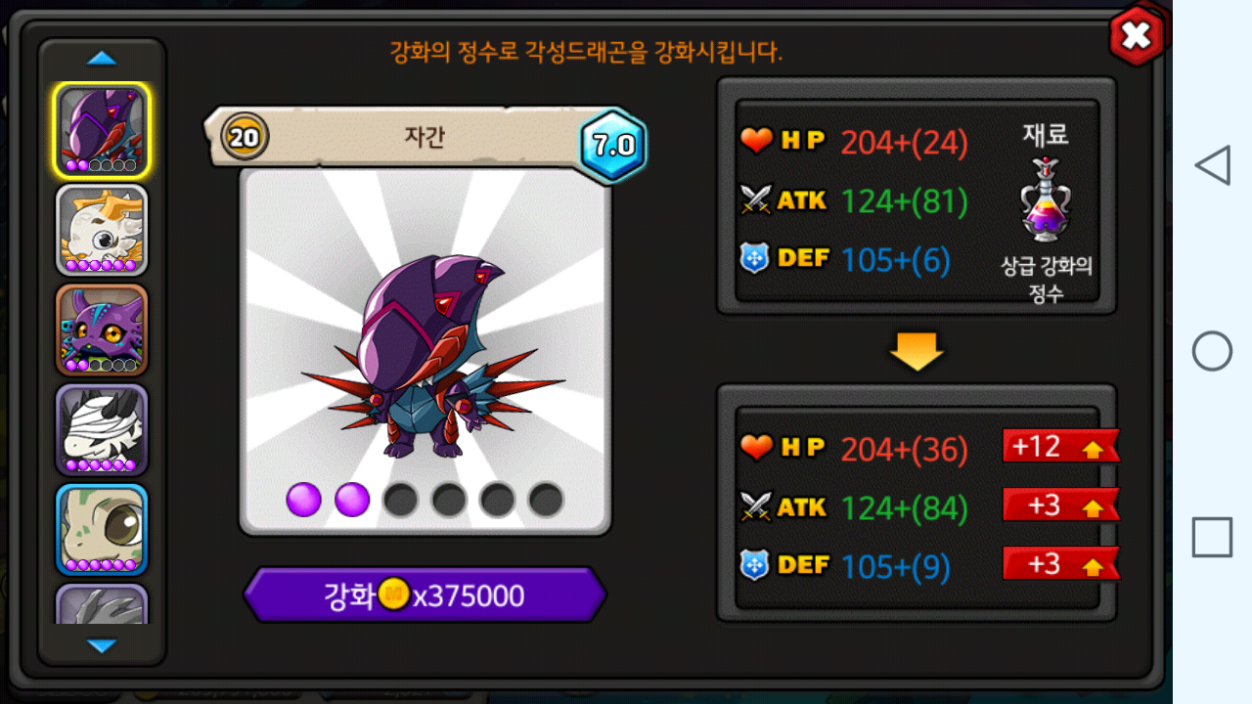This screenshot has width=1252, height=704.
Task: Tap the yellow down arrow between stat panels
Action: click(x=917, y=351)
